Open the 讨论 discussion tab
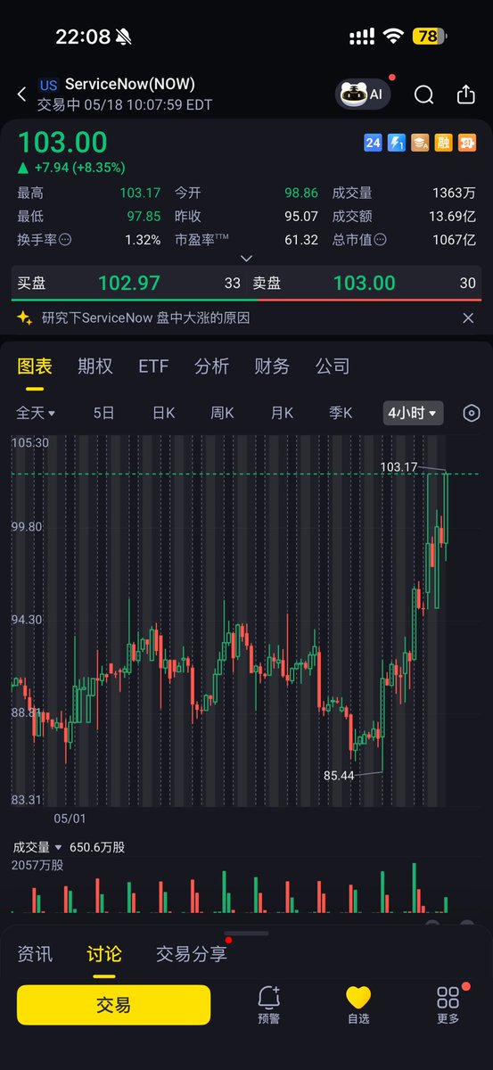 click(104, 954)
